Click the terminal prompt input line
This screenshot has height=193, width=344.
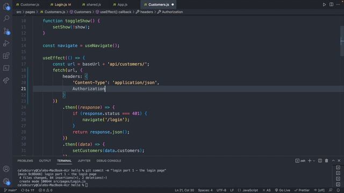click(53, 185)
